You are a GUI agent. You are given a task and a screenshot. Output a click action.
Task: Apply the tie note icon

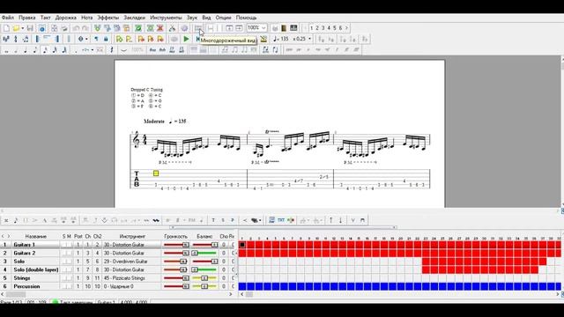123,50
